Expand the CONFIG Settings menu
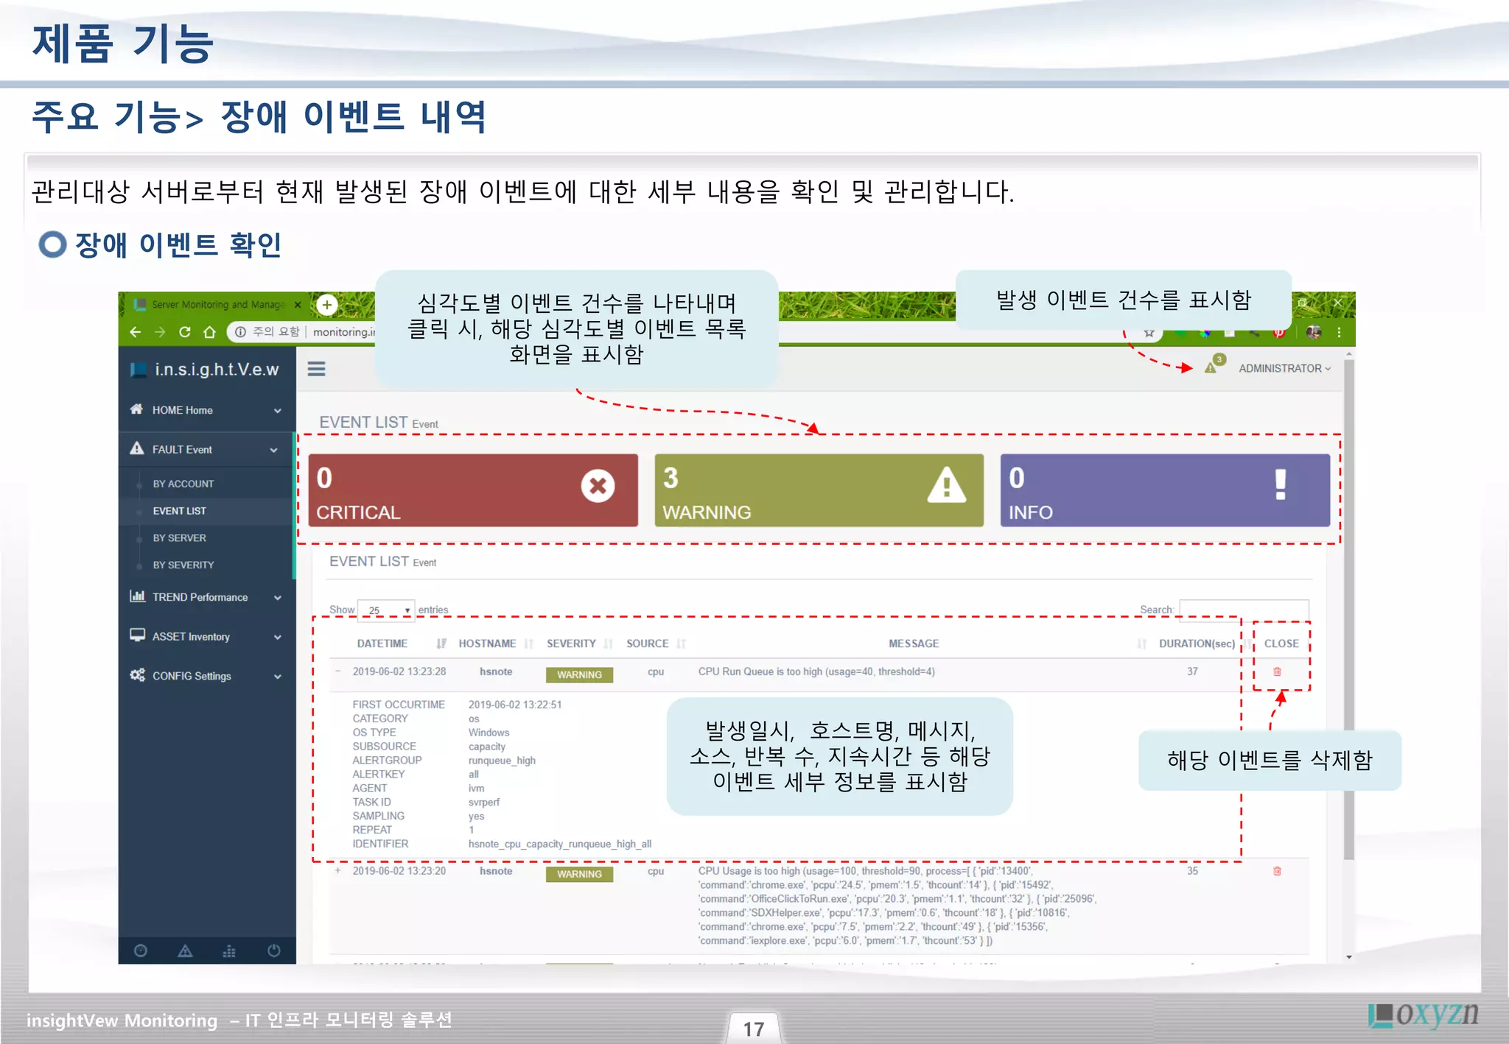This screenshot has width=1509, height=1044. point(206,676)
